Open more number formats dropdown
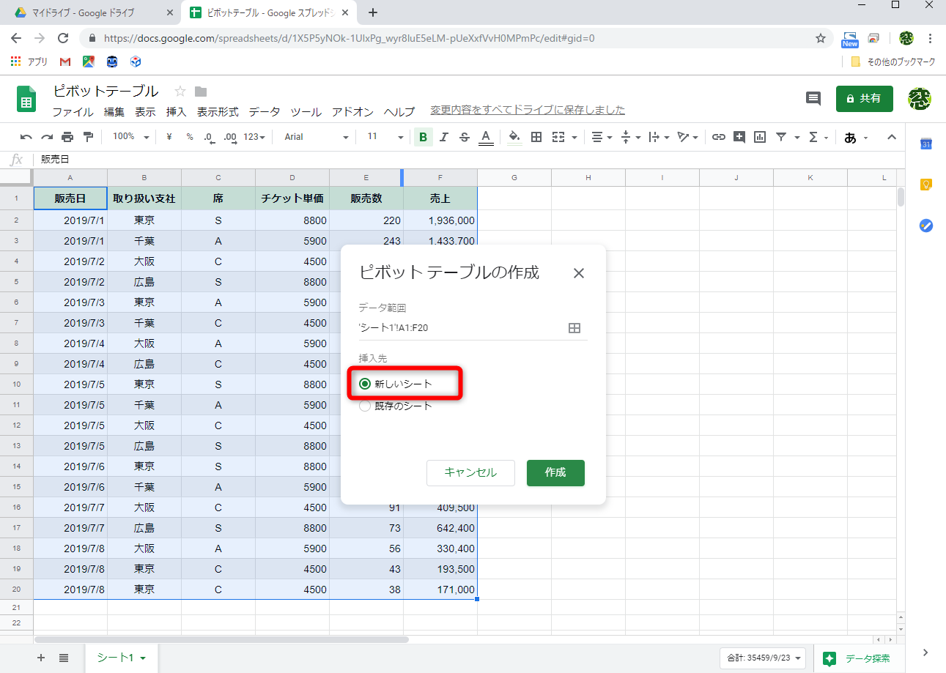946x673 pixels. 254,137
